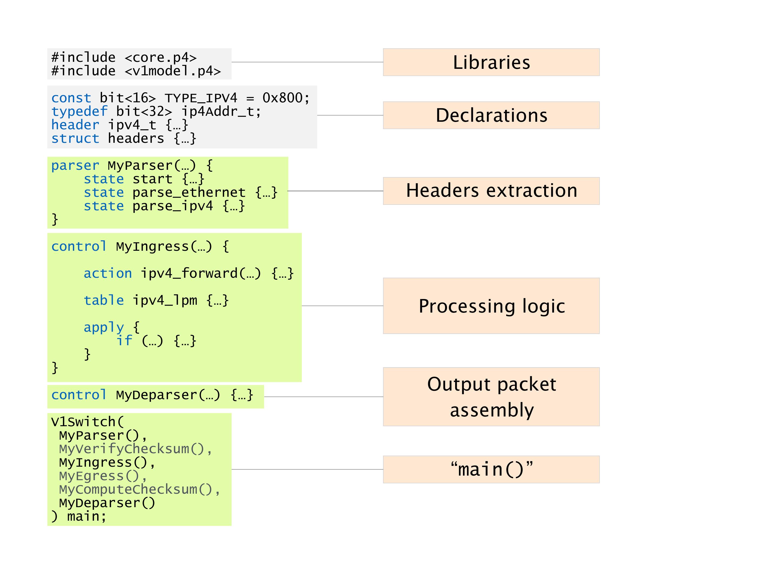This screenshot has height=576, width=768.
Task: Click the ') main;' line
Action: click(x=79, y=517)
